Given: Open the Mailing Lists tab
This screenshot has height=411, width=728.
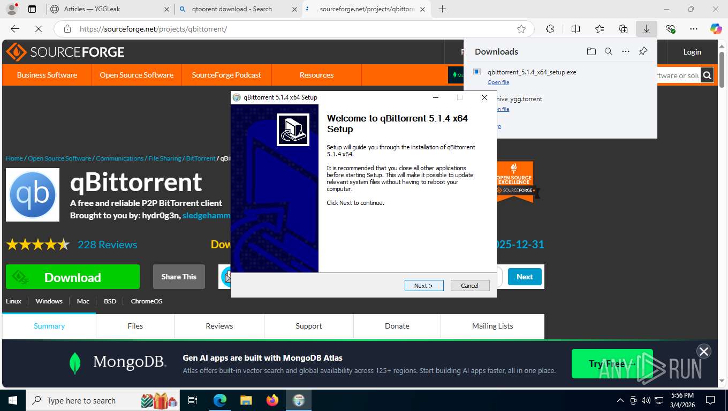Looking at the screenshot, I should pos(492,326).
